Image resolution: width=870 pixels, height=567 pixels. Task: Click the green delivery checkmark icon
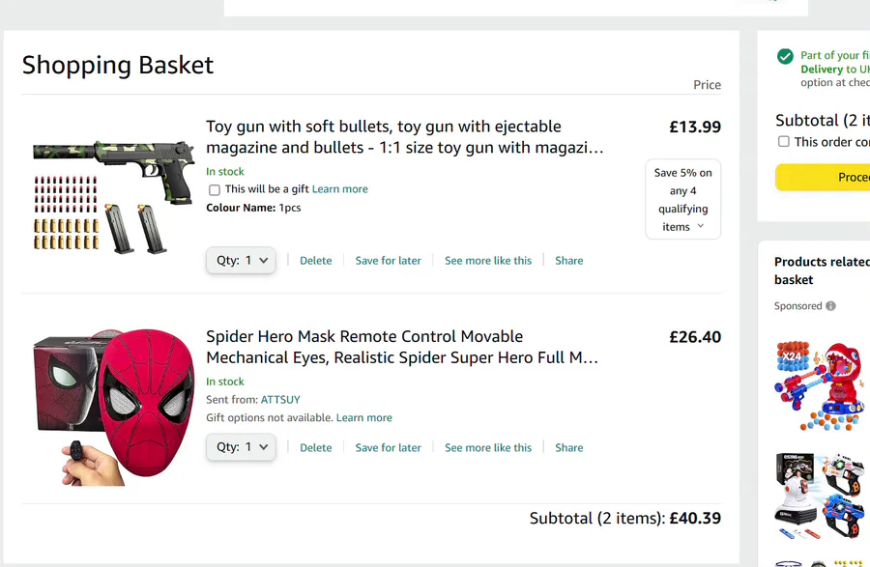tap(785, 57)
